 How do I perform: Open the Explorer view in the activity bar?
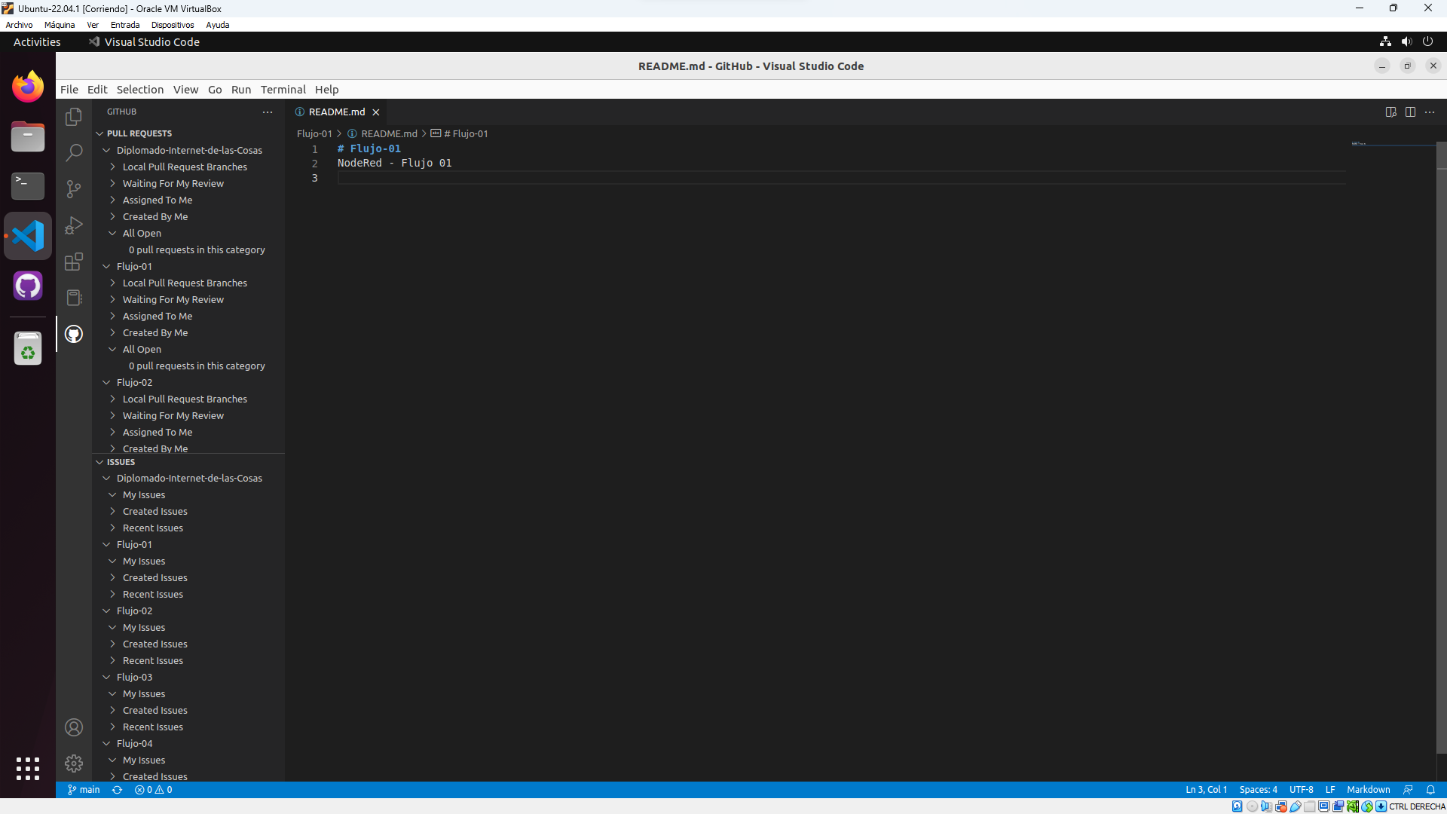[x=74, y=117]
